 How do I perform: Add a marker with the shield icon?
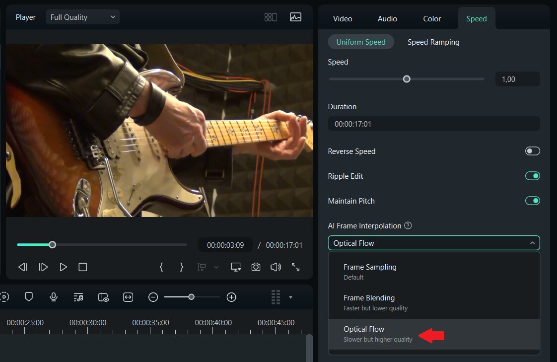pyautogui.click(x=29, y=296)
